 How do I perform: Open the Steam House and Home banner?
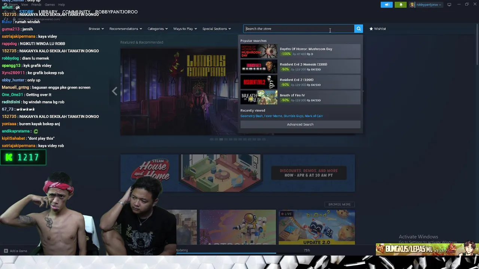[x=238, y=173]
